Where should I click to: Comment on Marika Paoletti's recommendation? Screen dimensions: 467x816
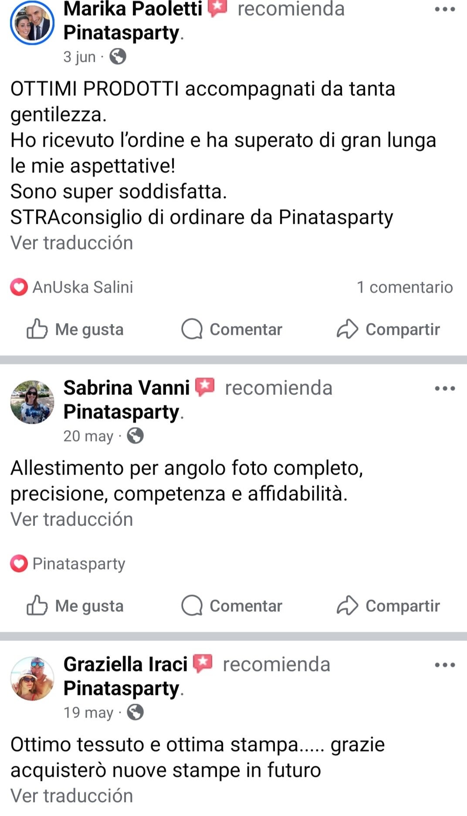pyautogui.click(x=232, y=329)
